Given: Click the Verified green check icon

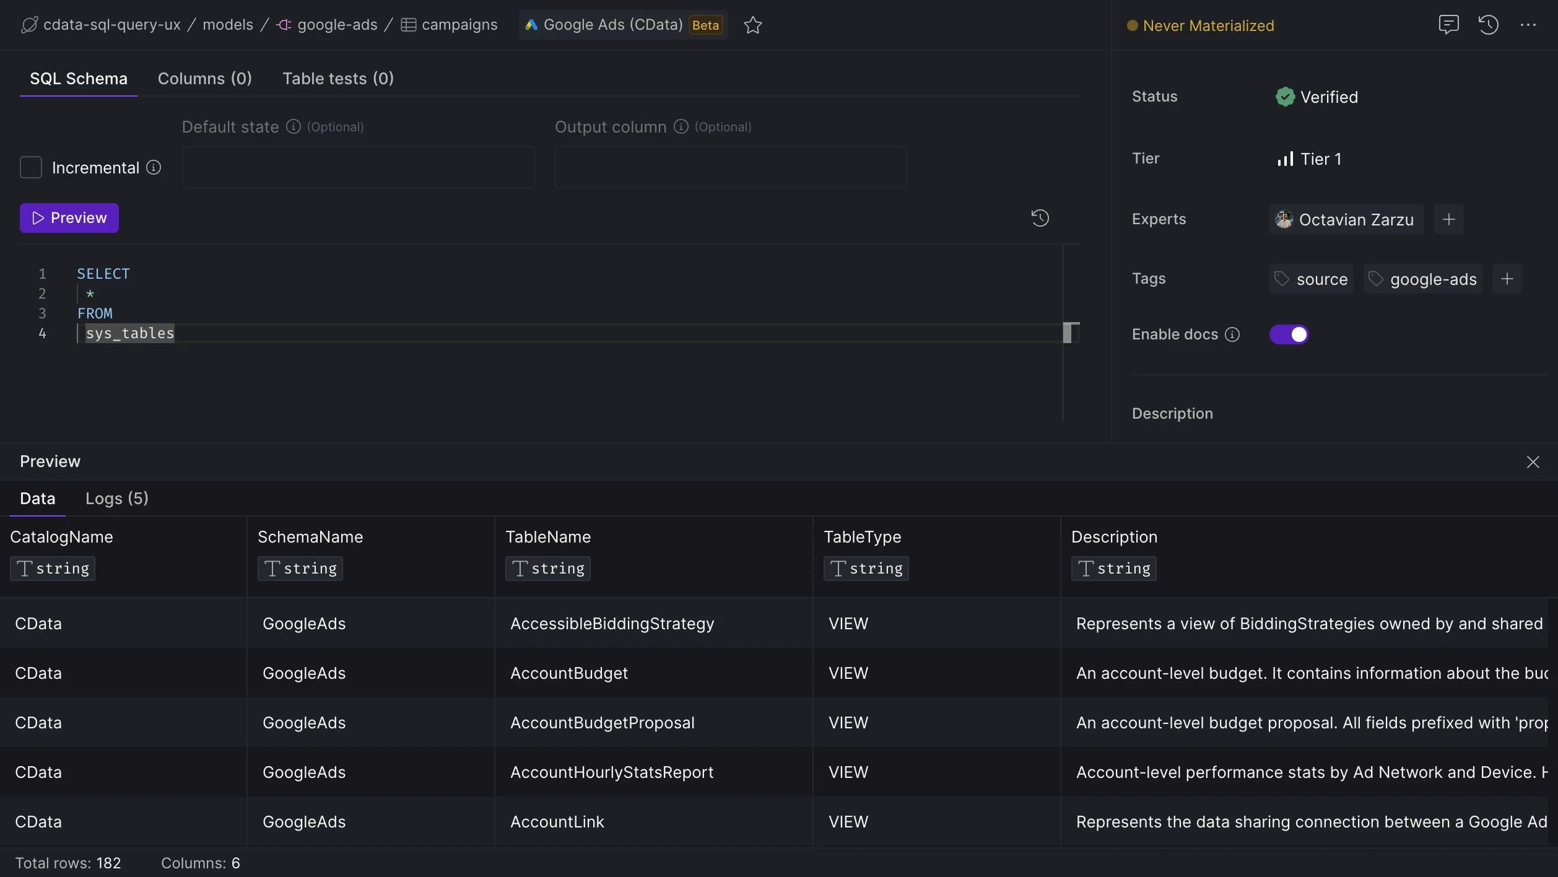Looking at the screenshot, I should tap(1285, 97).
